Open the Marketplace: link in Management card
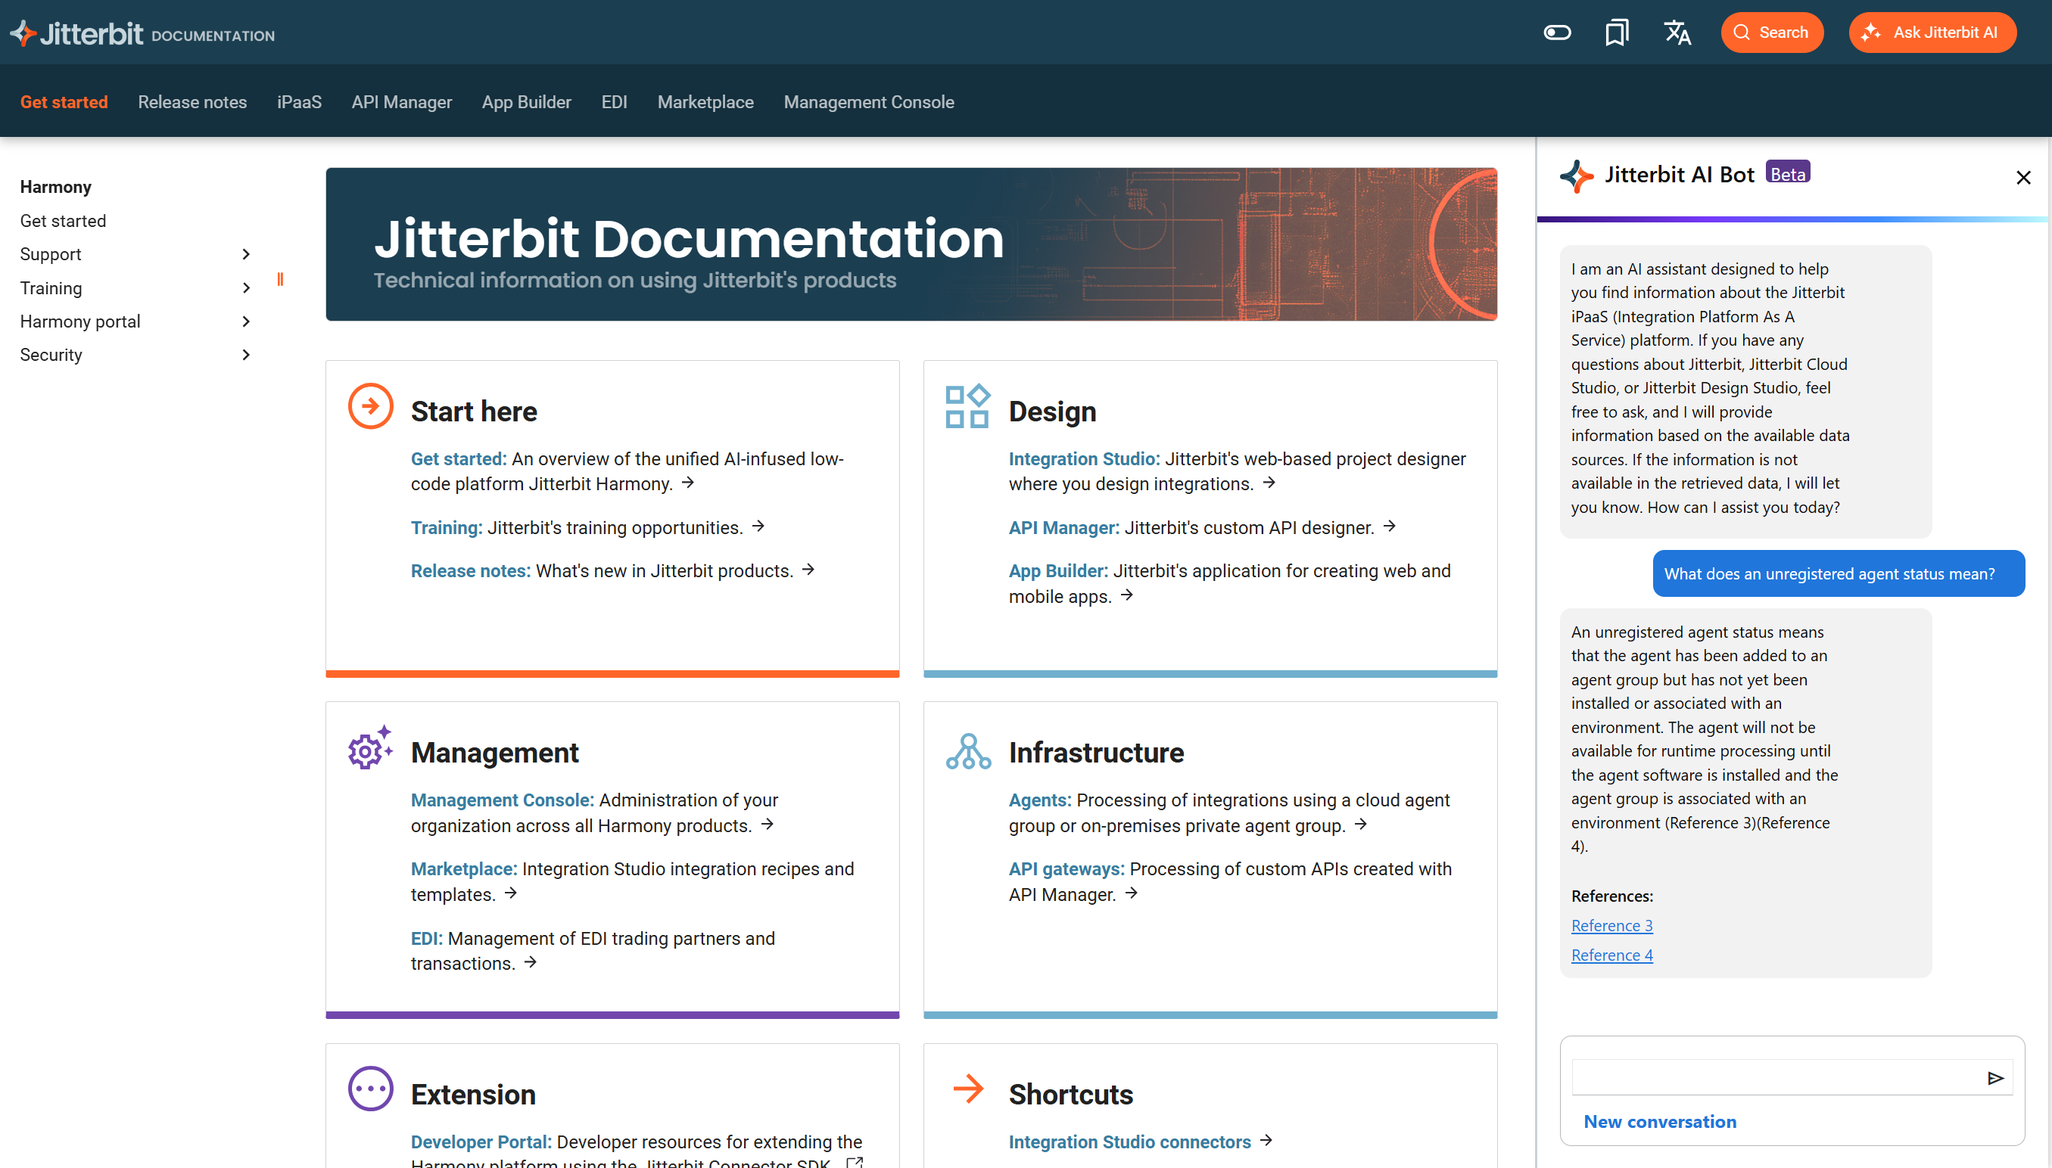 point(464,870)
